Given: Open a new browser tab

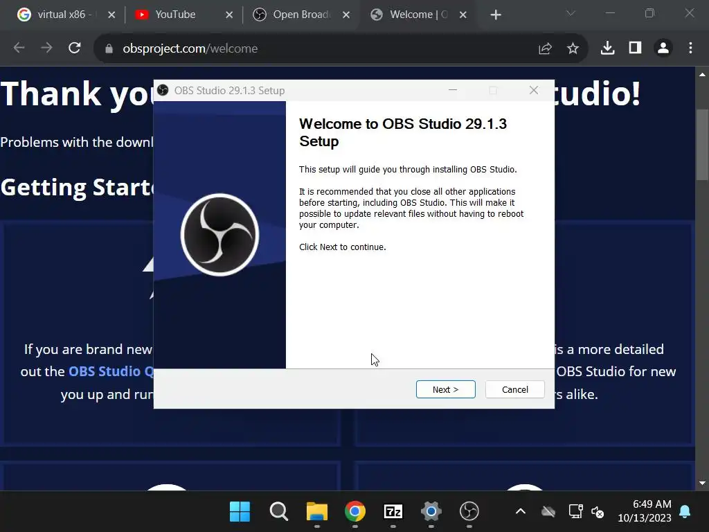Looking at the screenshot, I should click(496, 15).
